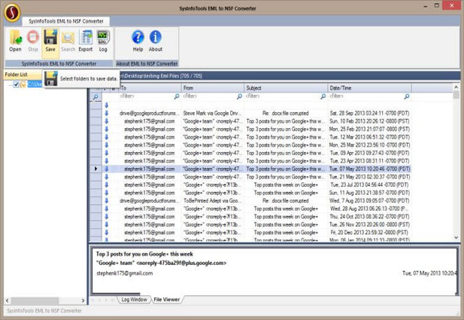This screenshot has height=320, width=464.
Task: Click the About info icon
Action: tap(156, 41)
